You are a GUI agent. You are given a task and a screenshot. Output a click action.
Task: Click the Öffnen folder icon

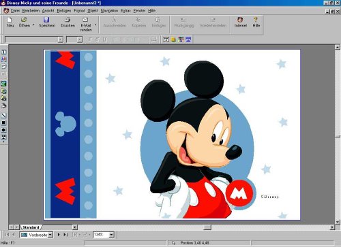pyautogui.click(x=24, y=20)
